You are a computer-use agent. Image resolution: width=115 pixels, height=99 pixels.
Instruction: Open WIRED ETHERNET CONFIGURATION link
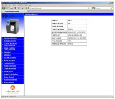[9, 49]
